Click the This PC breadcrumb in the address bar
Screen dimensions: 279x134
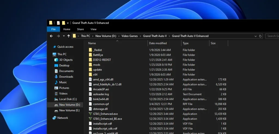tap(86, 36)
